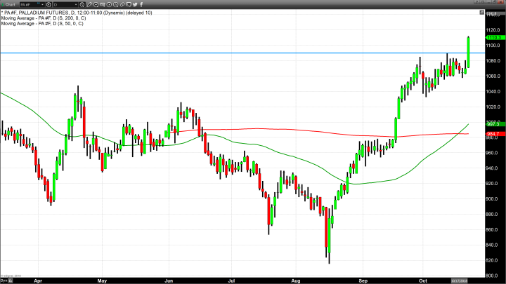Click the Aug label on time axis
This screenshot has width=506, height=284.
[296, 280]
